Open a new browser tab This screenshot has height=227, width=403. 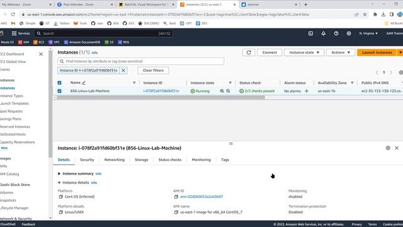pos(305,4)
